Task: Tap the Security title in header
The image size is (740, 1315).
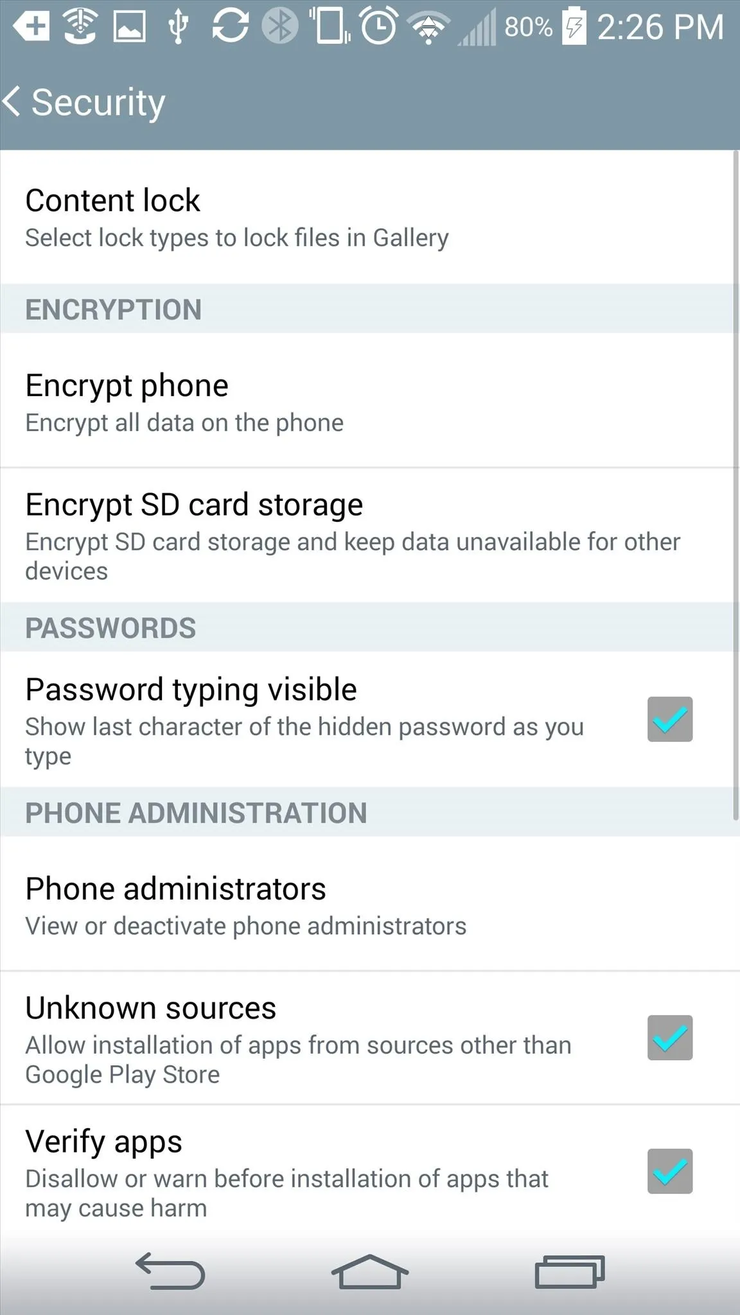Action: [98, 102]
